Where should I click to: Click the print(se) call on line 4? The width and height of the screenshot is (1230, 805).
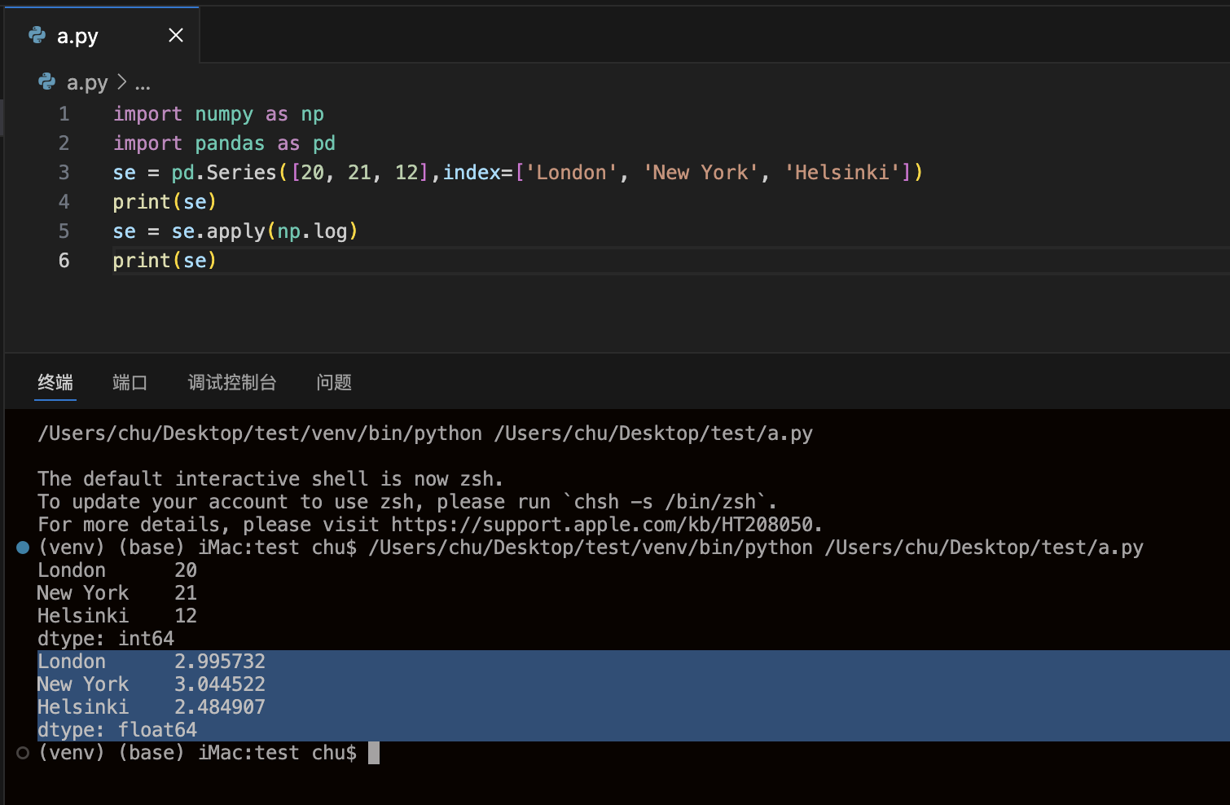pos(165,201)
